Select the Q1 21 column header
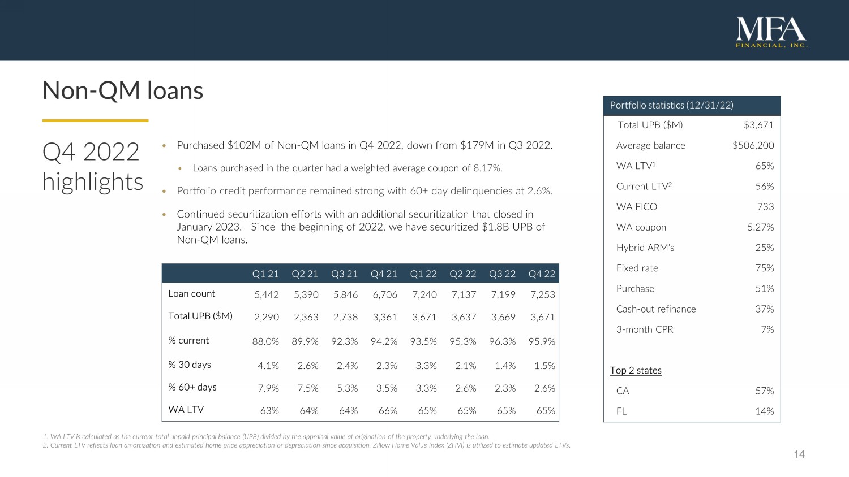The image size is (849, 477). pyautogui.click(x=265, y=274)
